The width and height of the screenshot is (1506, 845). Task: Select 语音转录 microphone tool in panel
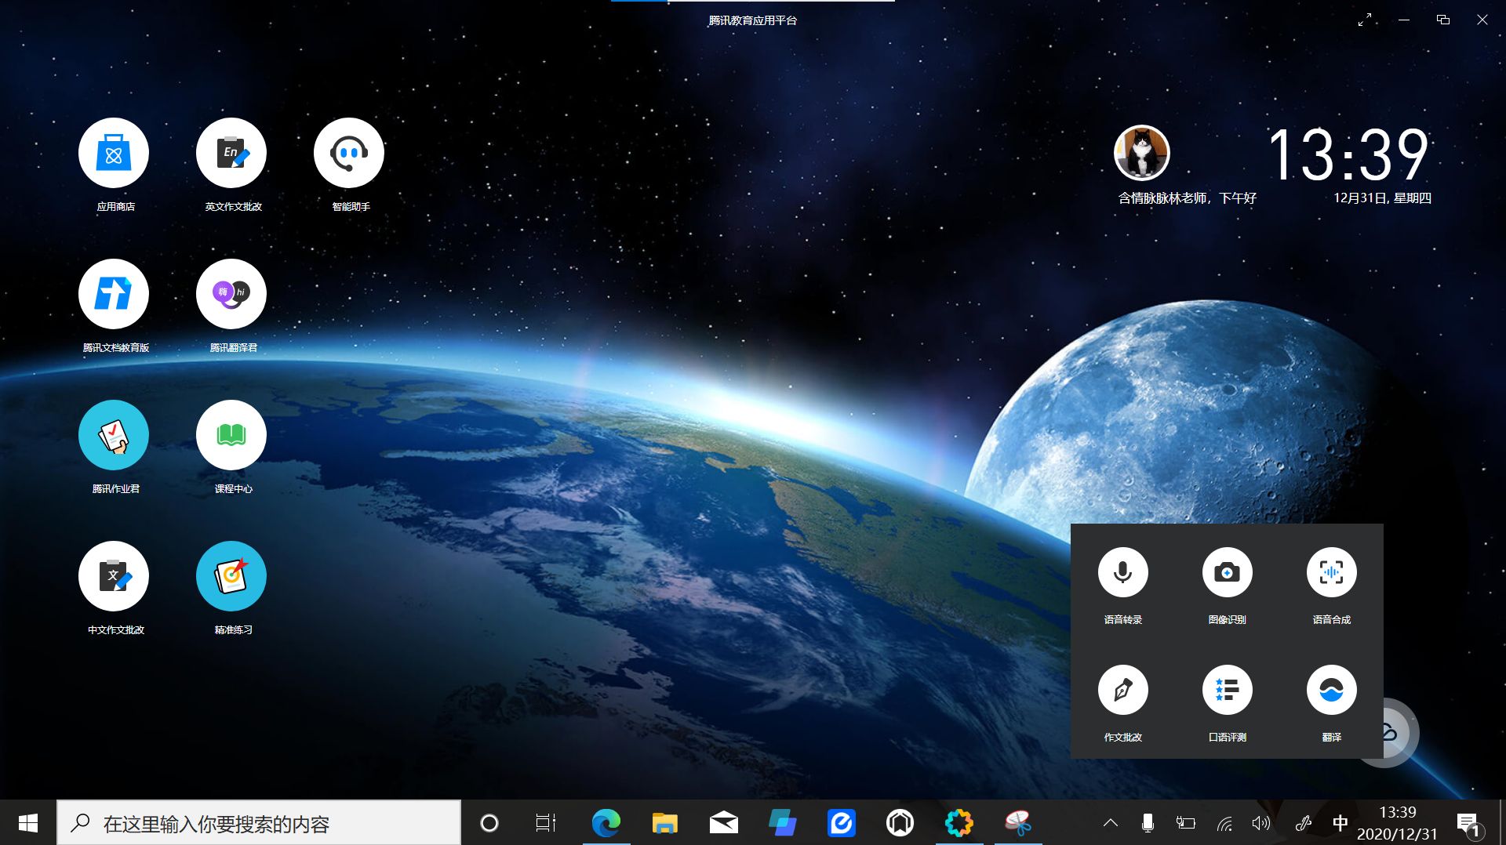coord(1123,572)
